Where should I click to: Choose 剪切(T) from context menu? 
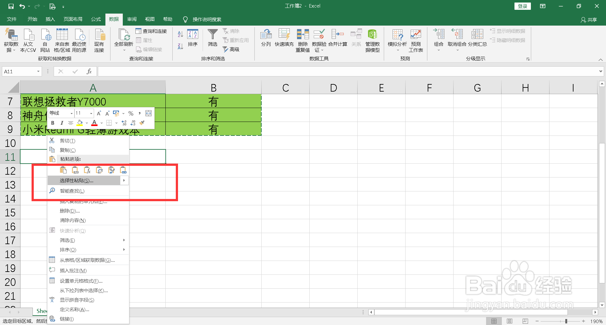88,141
